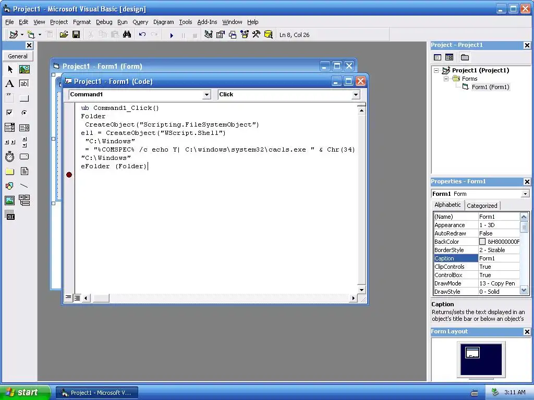Open the Form Layout Window toolbar icon
Screen dimensions: 534x400
click(x=233, y=35)
